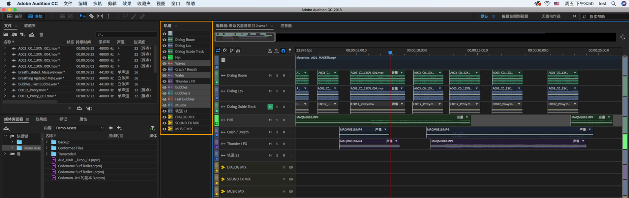Mute the Heli track
629x198 pixels.
pos(270,120)
